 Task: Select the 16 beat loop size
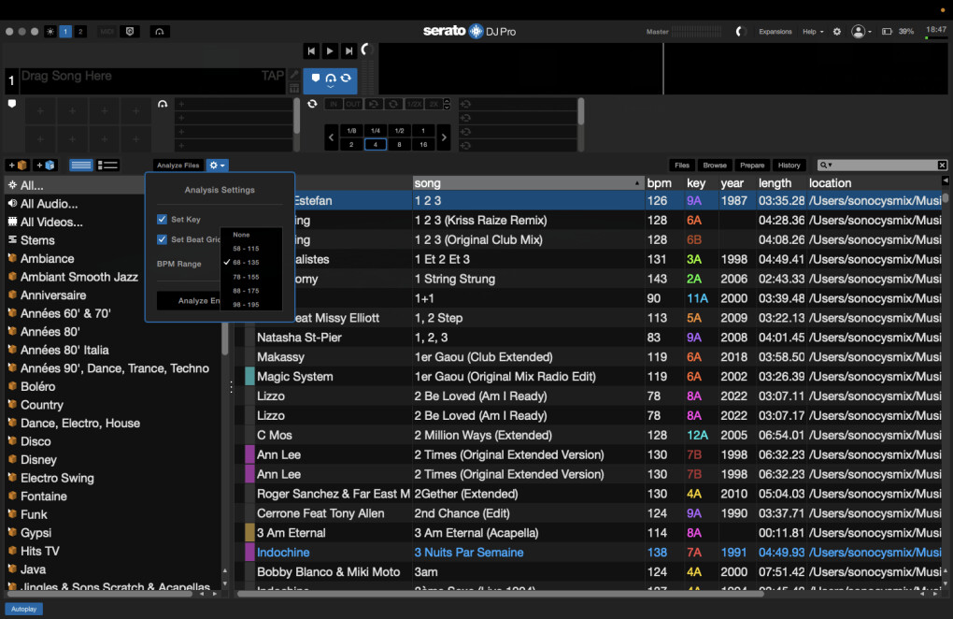[x=423, y=145]
